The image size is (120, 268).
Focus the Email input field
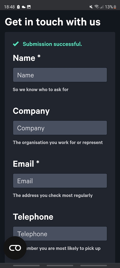coord(60,181)
